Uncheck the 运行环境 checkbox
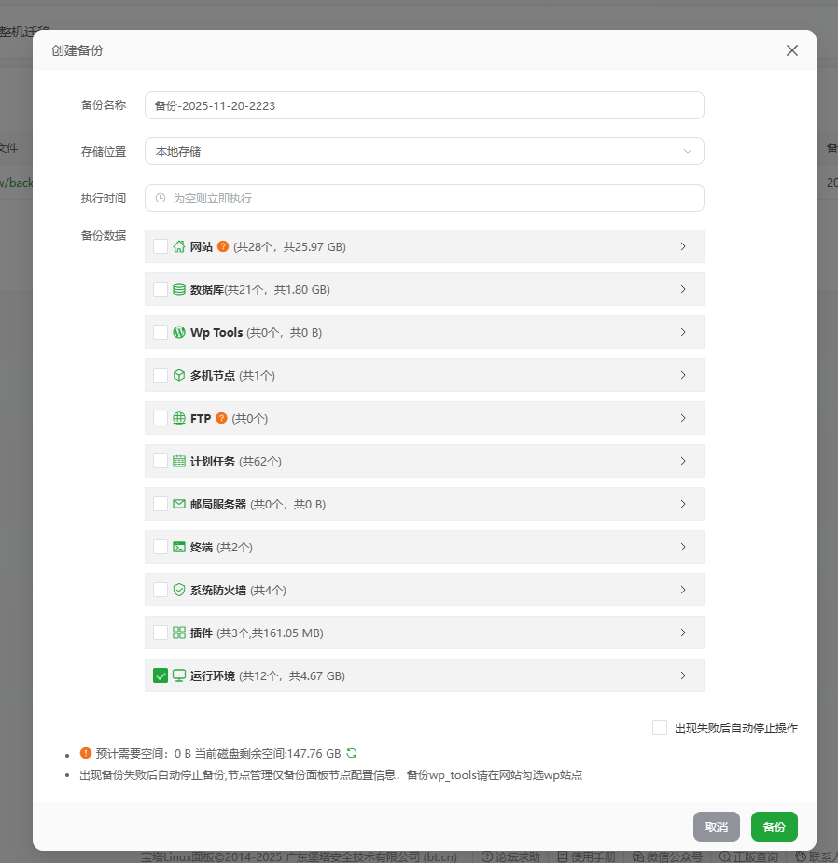Image resolution: width=838 pixels, height=863 pixels. [x=161, y=675]
